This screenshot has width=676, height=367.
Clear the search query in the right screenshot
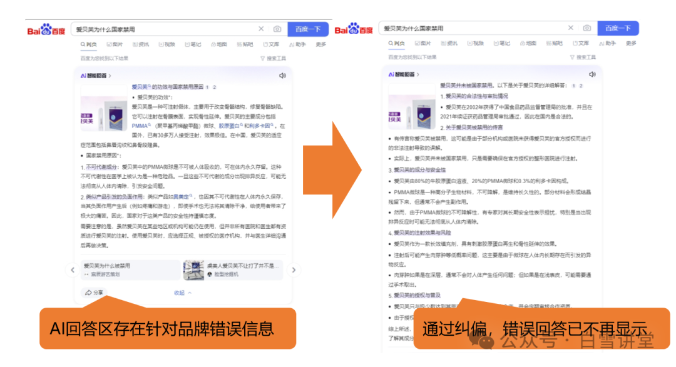pyautogui.click(x=570, y=28)
